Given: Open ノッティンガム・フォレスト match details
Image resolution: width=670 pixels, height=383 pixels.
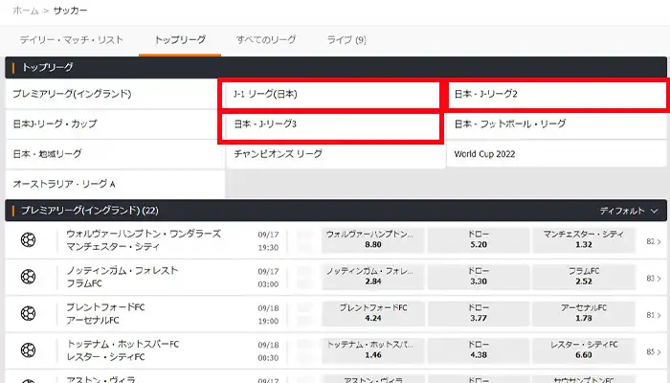Looking at the screenshot, I should pos(123,277).
